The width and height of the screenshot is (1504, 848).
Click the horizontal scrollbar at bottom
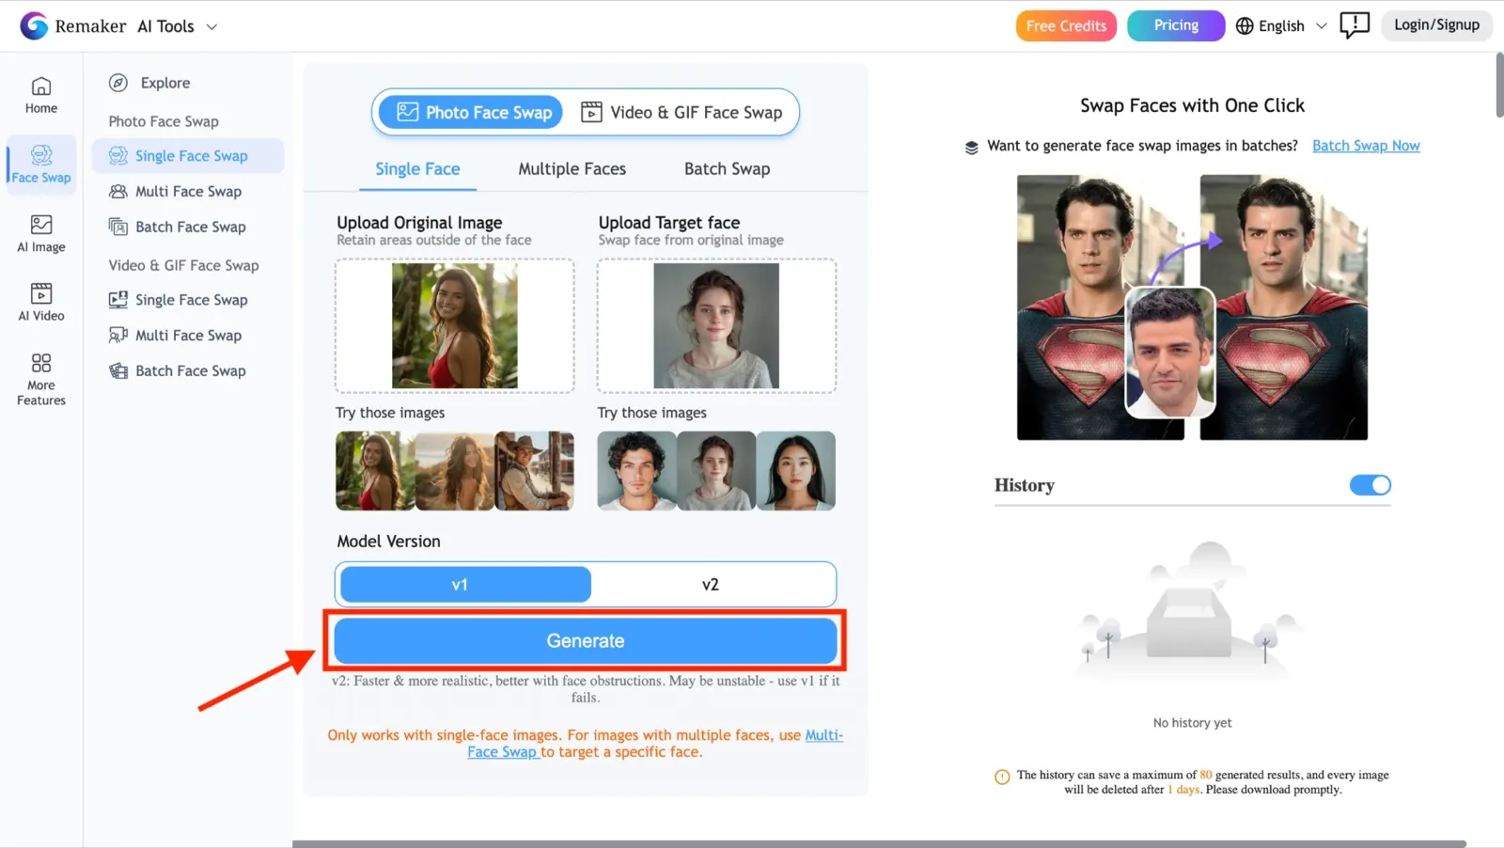pyautogui.click(x=879, y=843)
